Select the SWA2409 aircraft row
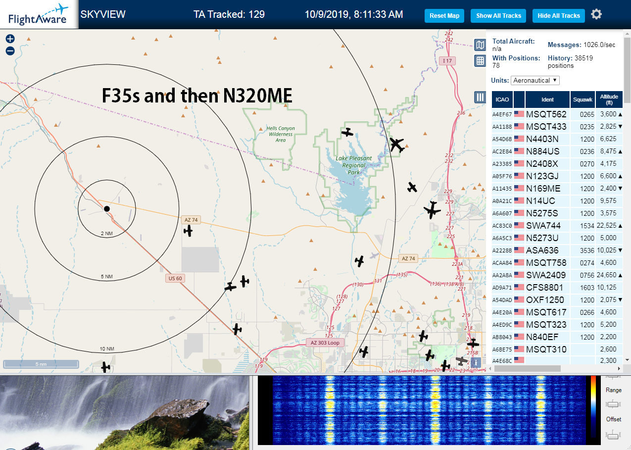 557,275
